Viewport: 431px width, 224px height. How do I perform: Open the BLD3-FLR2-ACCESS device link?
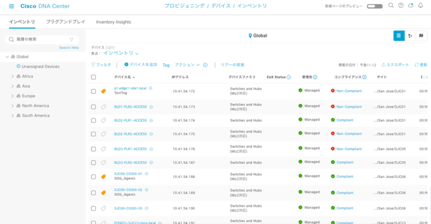coord(131,162)
